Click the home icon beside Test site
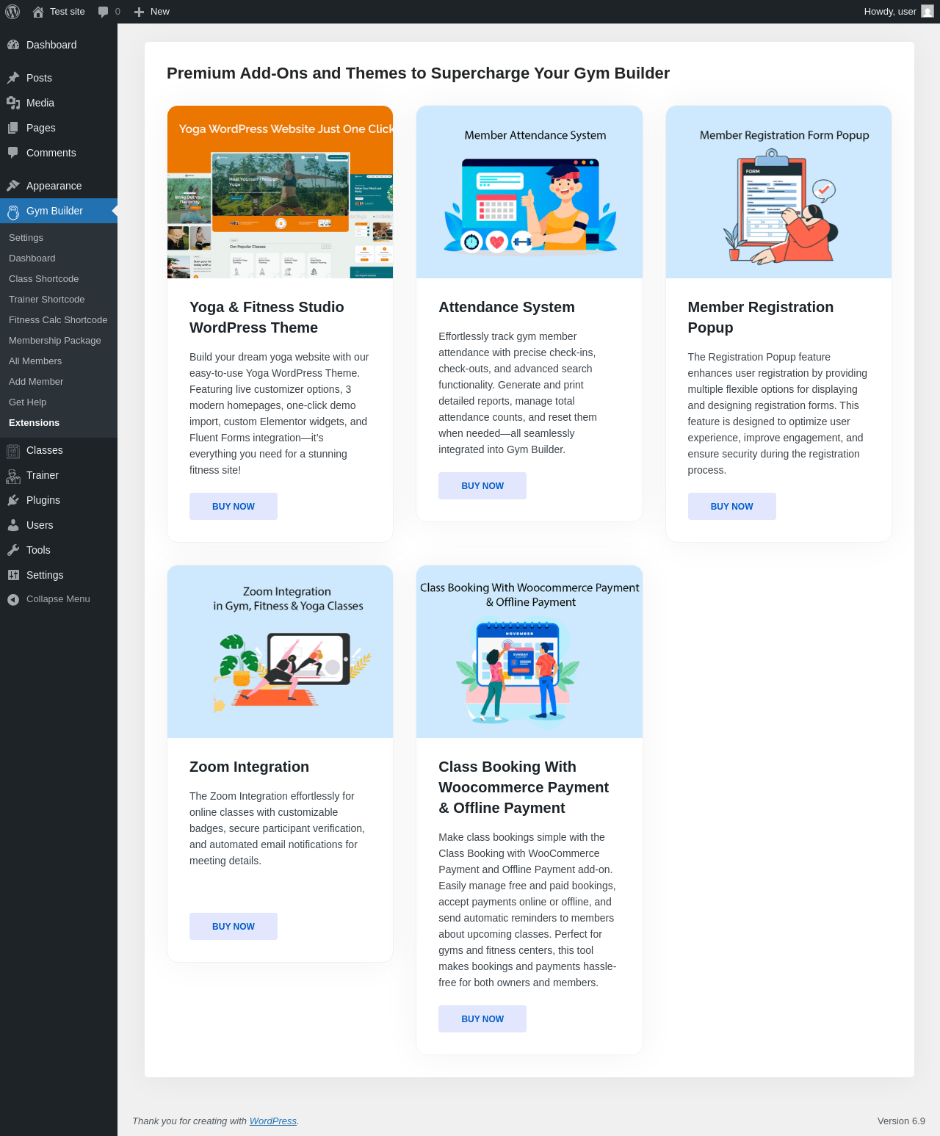This screenshot has height=1136, width=940. point(38,12)
